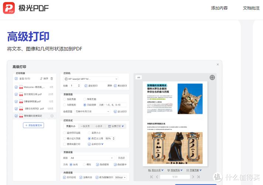Click the 1/20 page number field
The width and height of the screenshot is (263, 185).
pyautogui.click(x=175, y=177)
